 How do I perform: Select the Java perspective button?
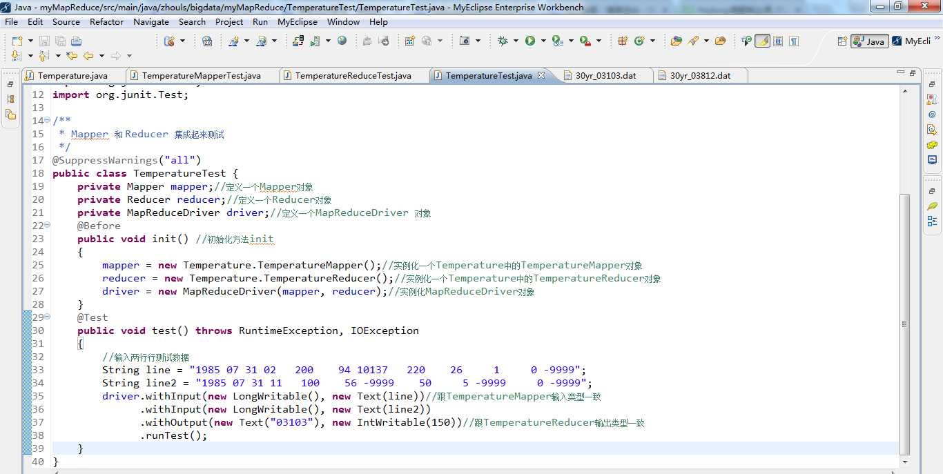tap(869, 41)
